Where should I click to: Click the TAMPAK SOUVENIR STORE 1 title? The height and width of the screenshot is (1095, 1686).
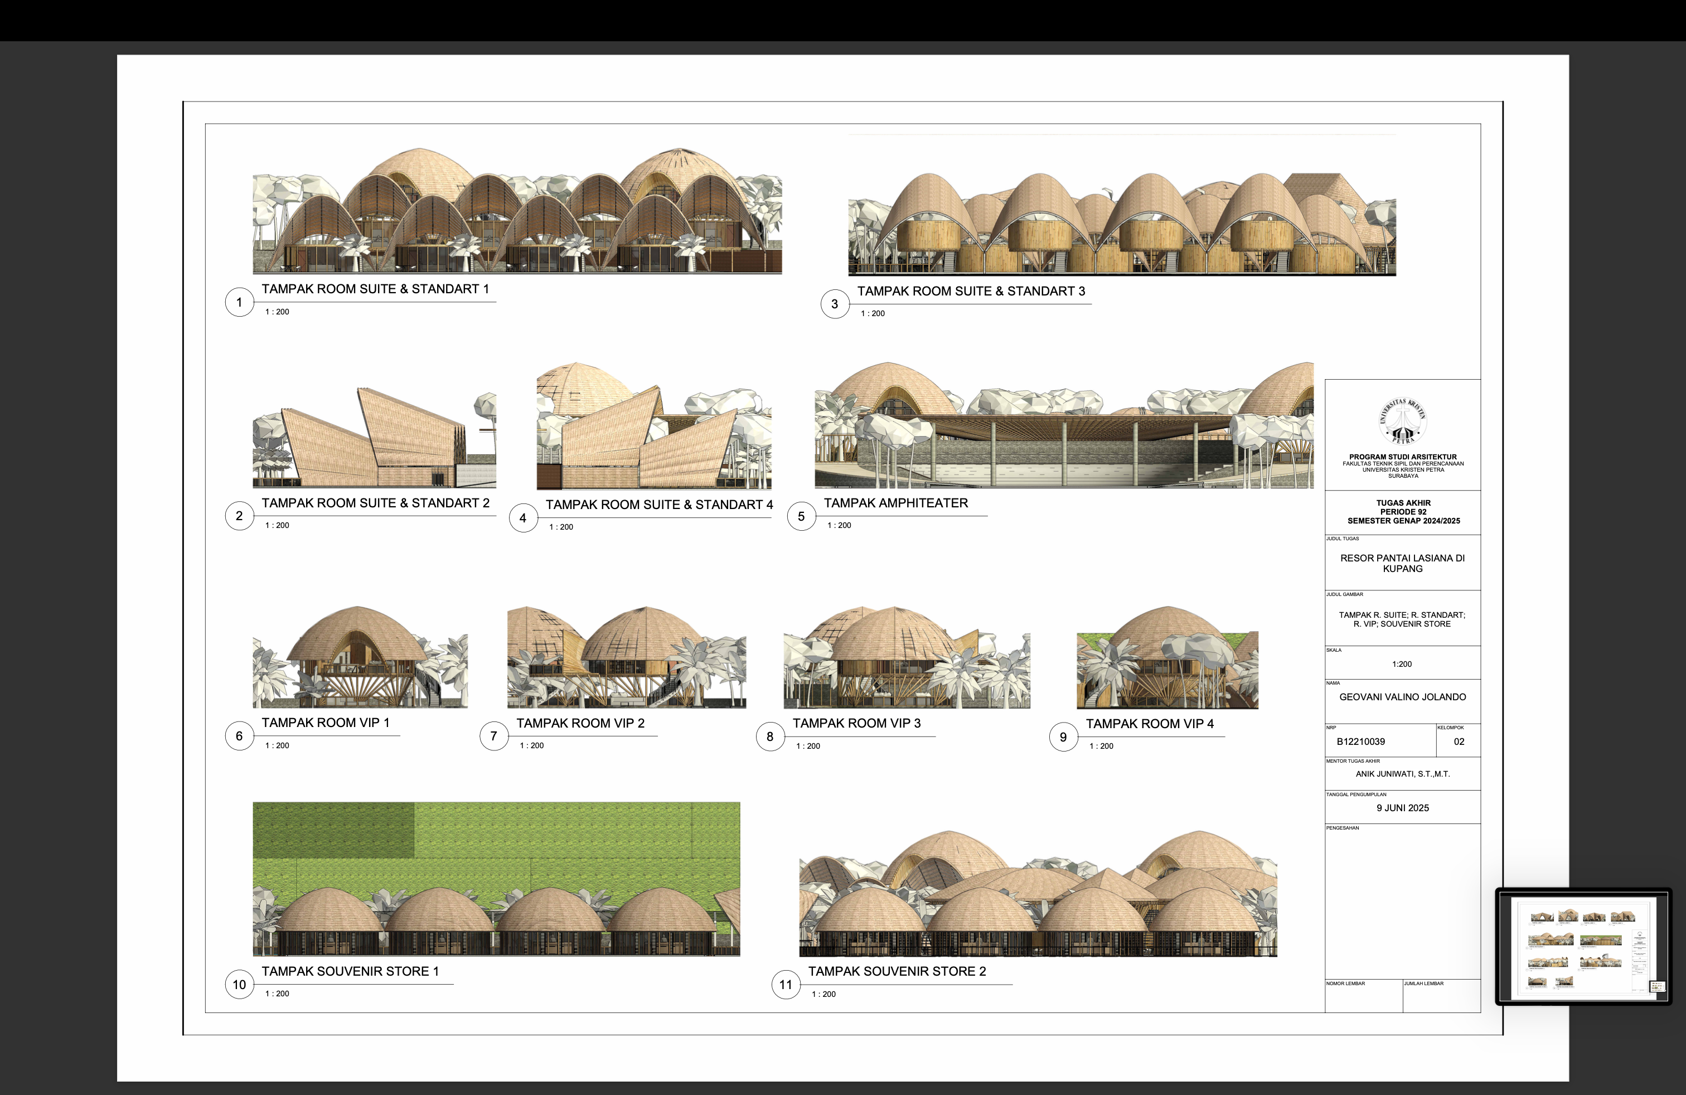[350, 972]
